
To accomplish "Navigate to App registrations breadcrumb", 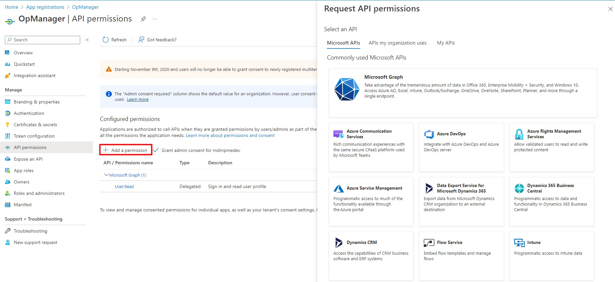I will pos(45,7).
